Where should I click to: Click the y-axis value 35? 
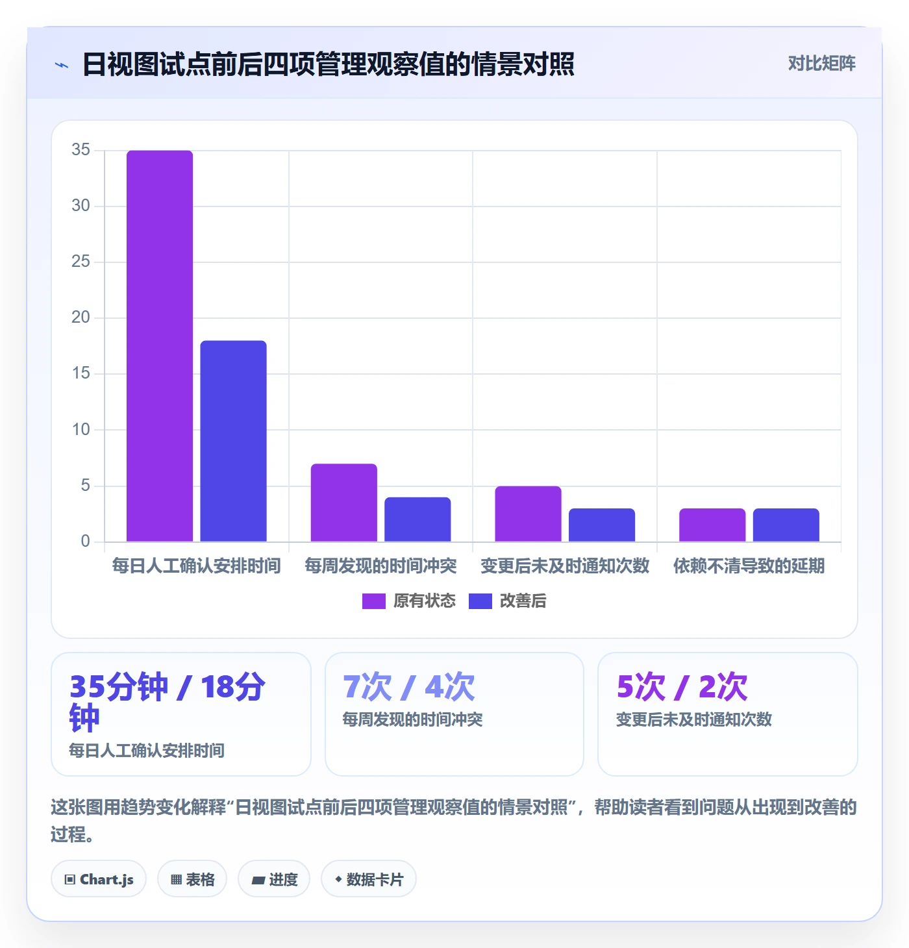[x=81, y=150]
